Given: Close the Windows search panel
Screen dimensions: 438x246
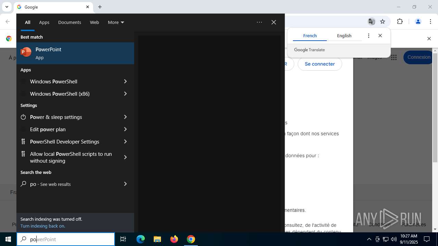Looking at the screenshot, I should (x=274, y=22).
